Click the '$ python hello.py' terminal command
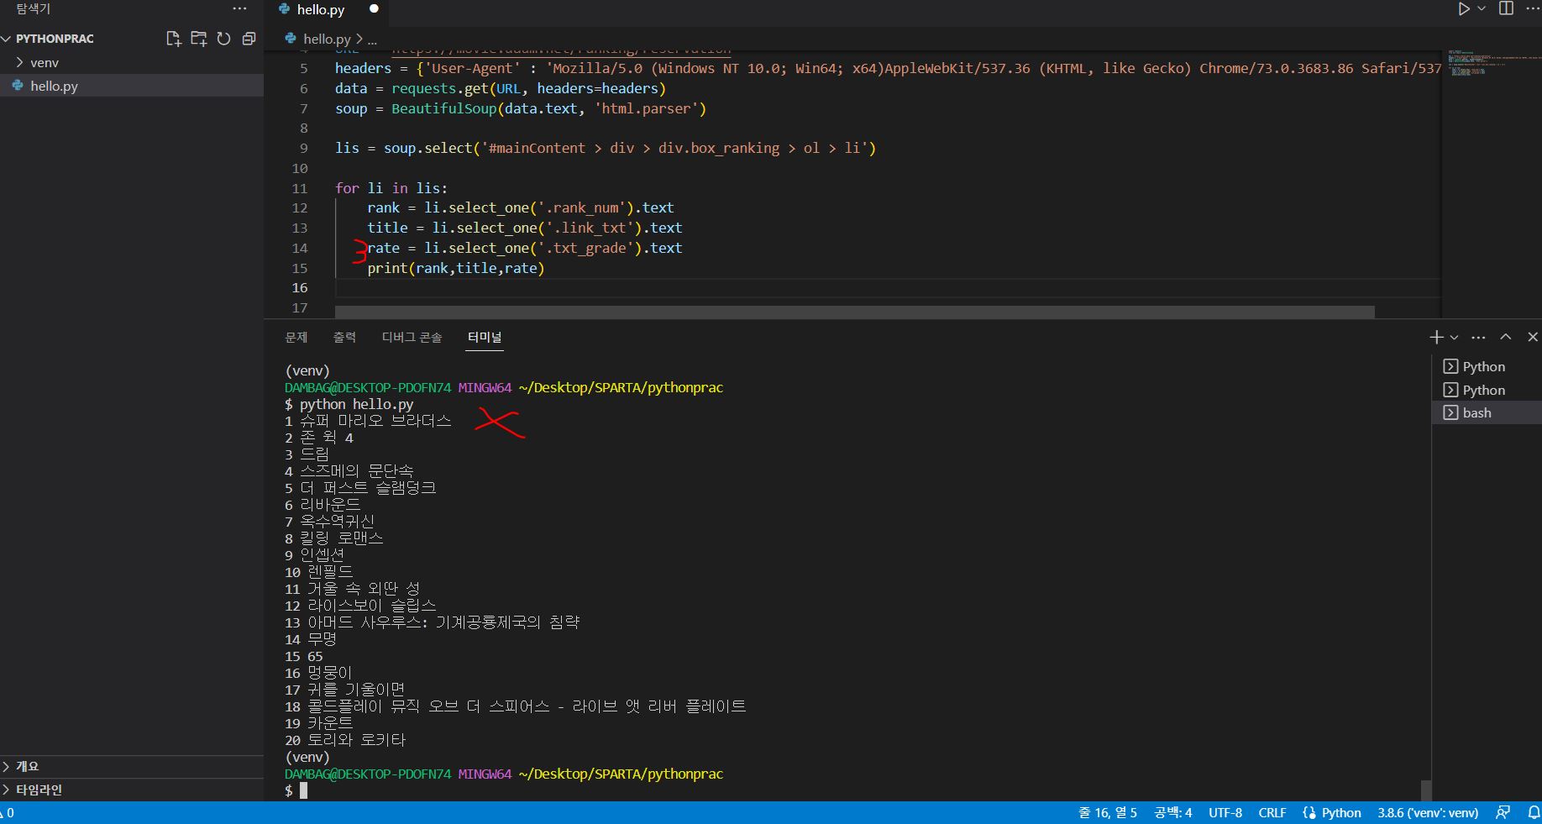 click(349, 404)
